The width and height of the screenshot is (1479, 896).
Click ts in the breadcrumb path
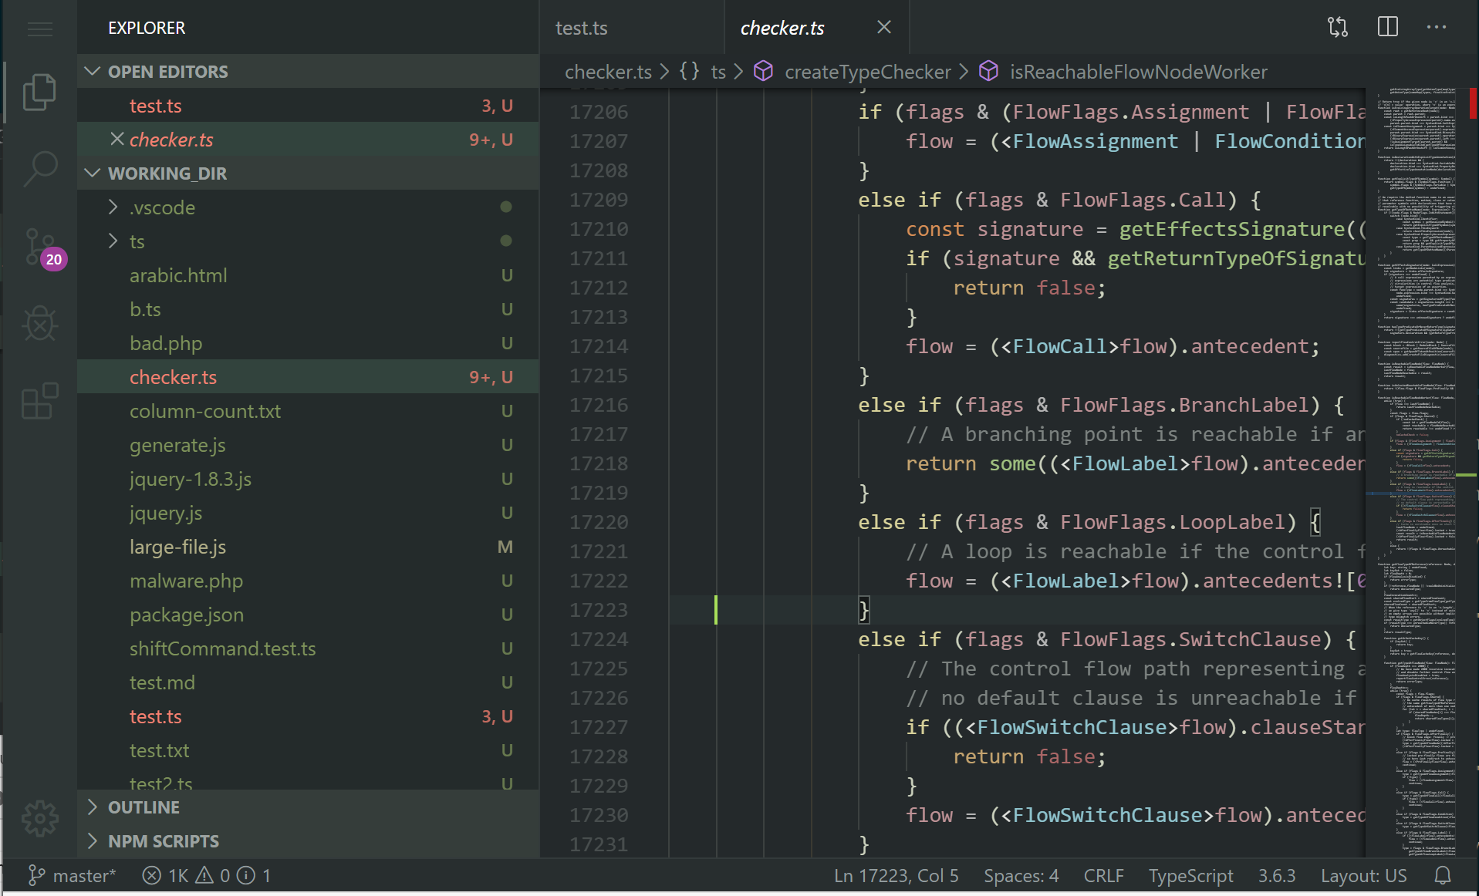pyautogui.click(x=718, y=72)
